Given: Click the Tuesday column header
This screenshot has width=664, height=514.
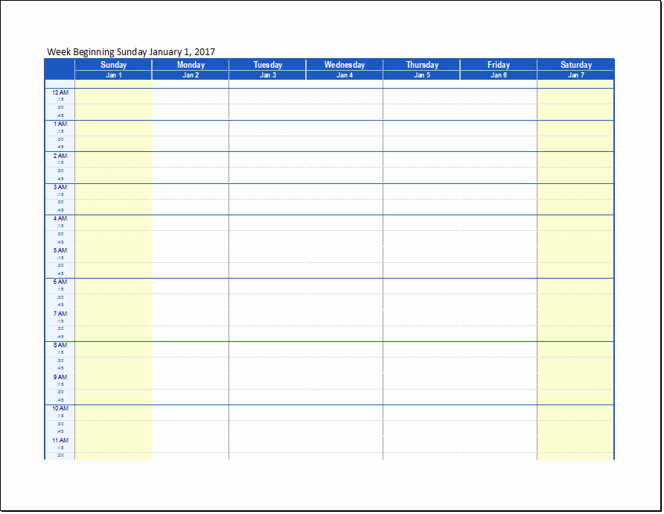Looking at the screenshot, I should pyautogui.click(x=268, y=64).
